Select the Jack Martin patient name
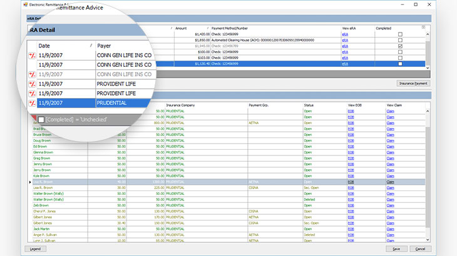 [41, 229]
